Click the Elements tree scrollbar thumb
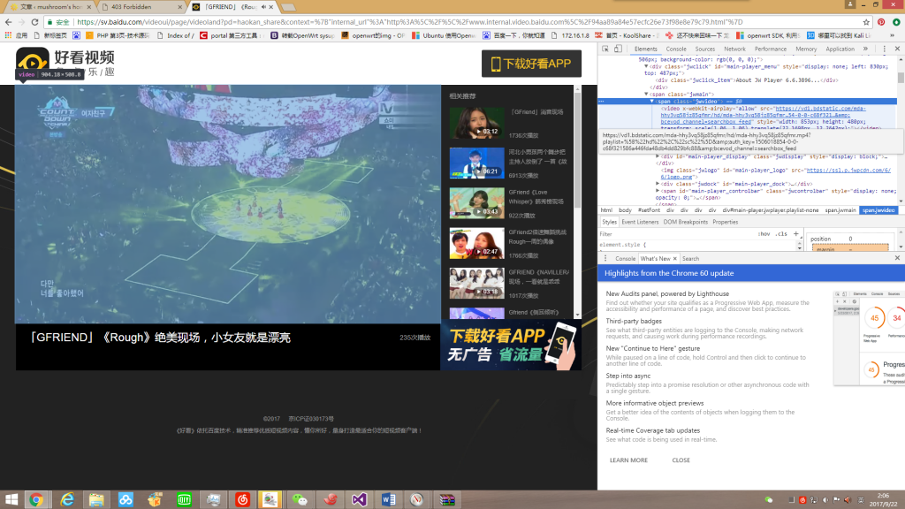The height and width of the screenshot is (509, 905). (901, 79)
